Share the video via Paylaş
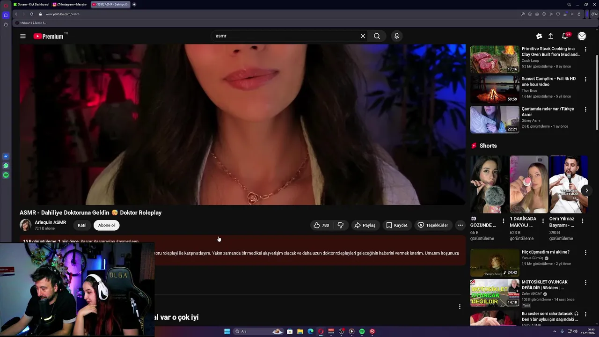The image size is (599, 337). (x=365, y=225)
